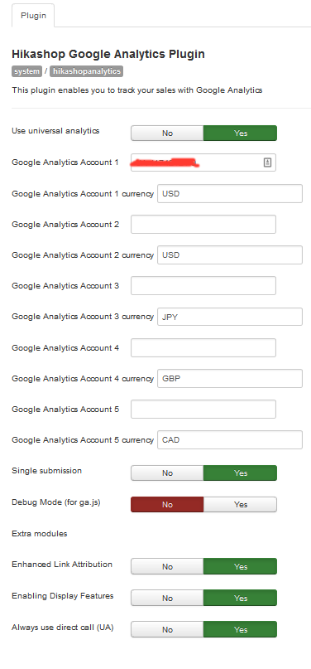
Task: Select Yes for Use universal analytics
Action: 241,133
